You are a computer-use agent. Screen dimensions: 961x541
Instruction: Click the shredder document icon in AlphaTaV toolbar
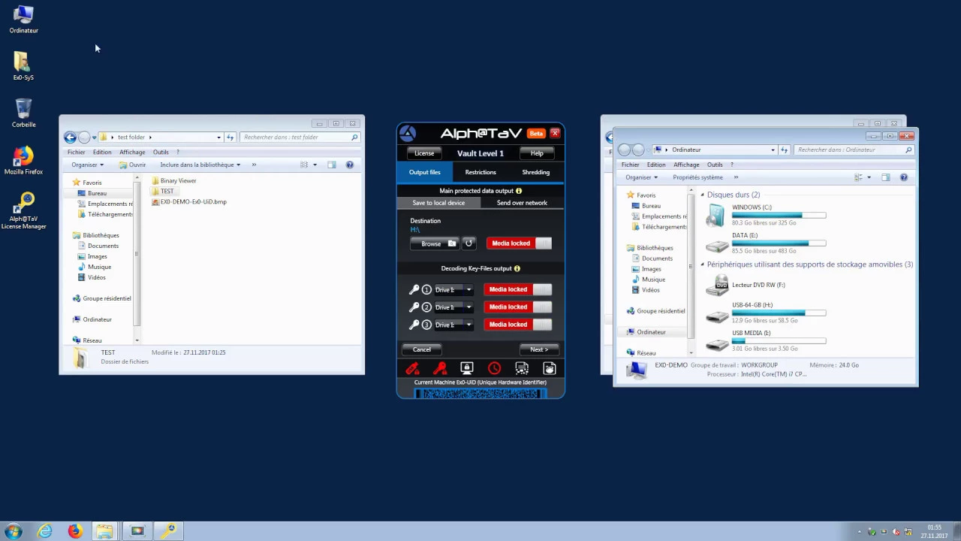point(522,368)
